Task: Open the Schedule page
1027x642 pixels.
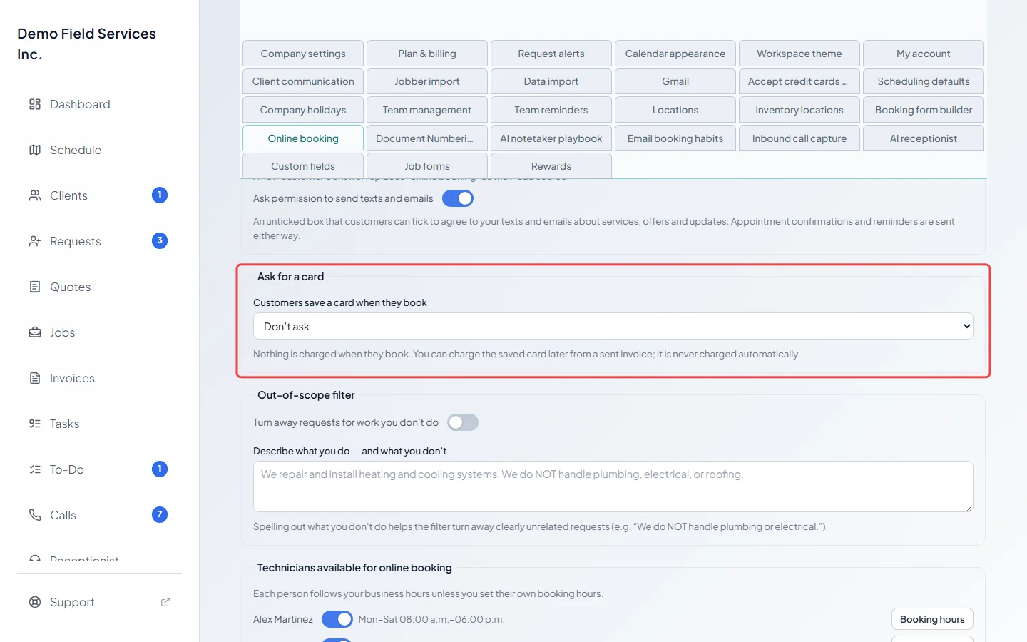Action: pos(100,150)
